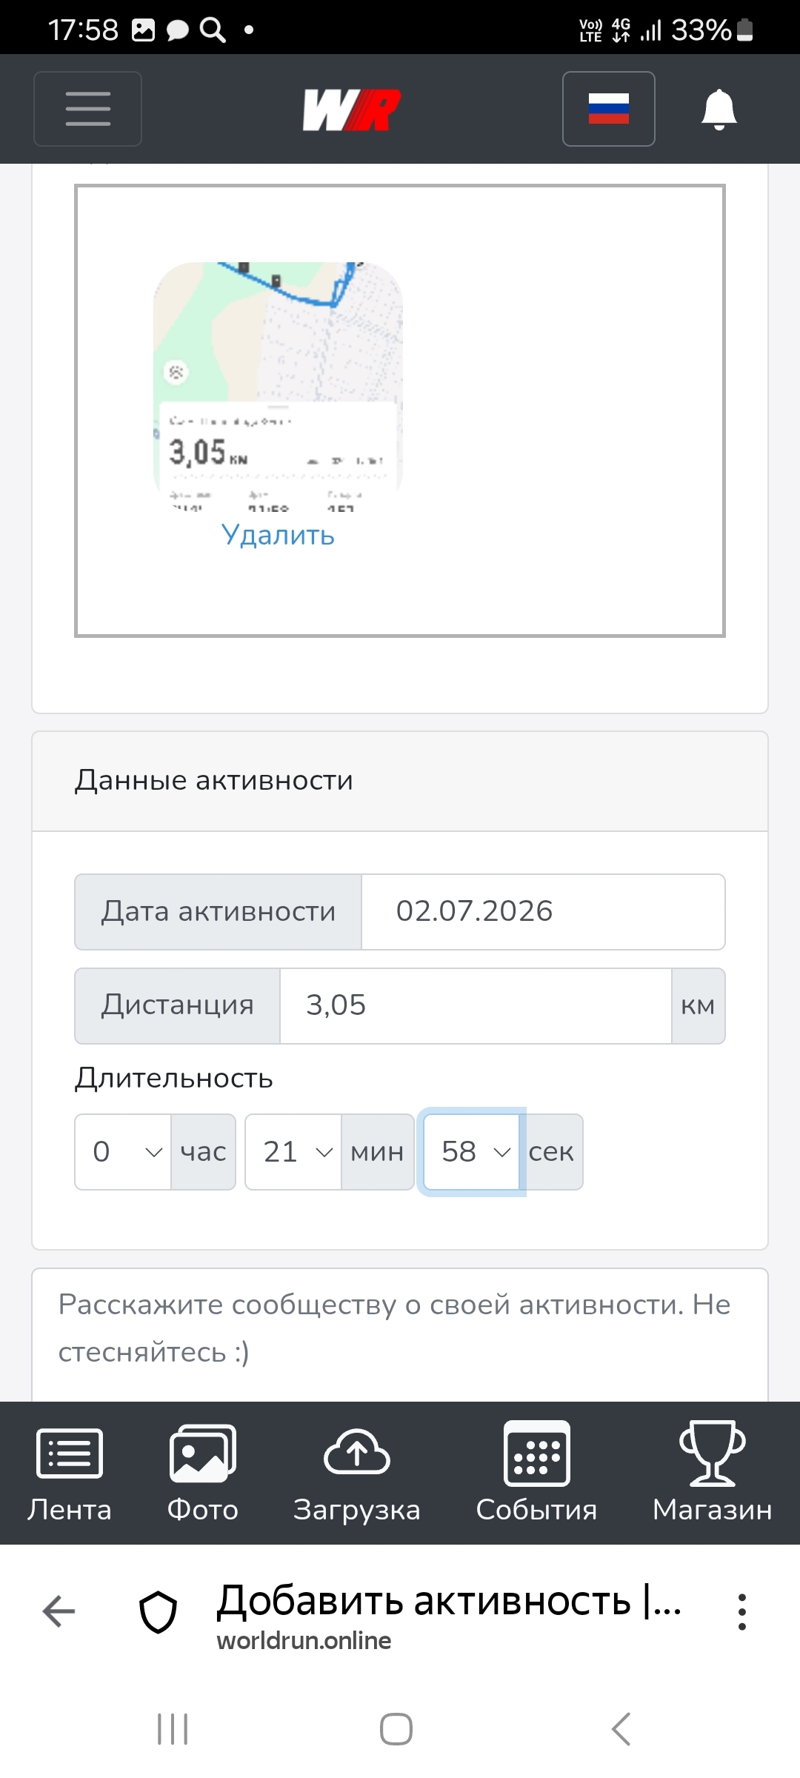The width and height of the screenshot is (800, 1778).
Task: Open the hamburger navigation menu
Action: click(x=87, y=109)
